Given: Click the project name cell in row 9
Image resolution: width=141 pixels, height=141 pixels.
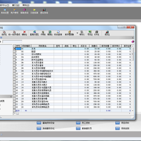Looking at the screenshot, I should (x=43, y=71).
